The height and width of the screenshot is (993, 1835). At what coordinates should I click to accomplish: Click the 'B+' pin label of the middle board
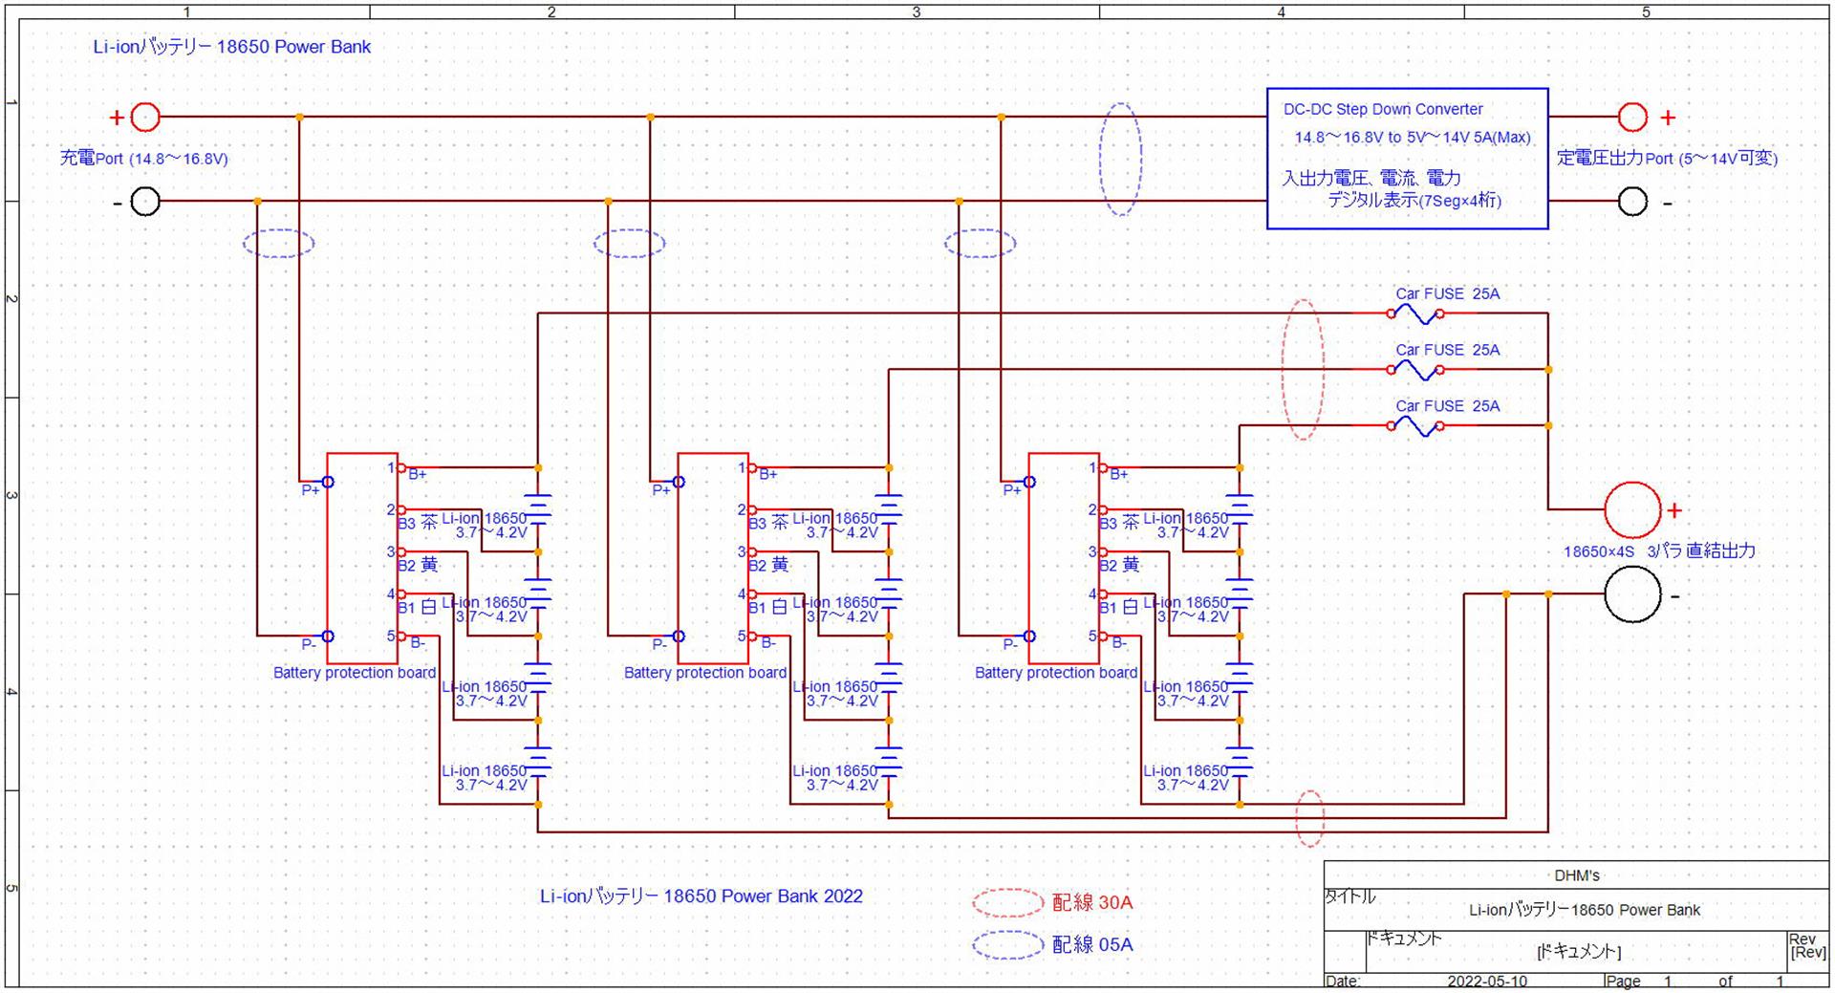click(768, 474)
